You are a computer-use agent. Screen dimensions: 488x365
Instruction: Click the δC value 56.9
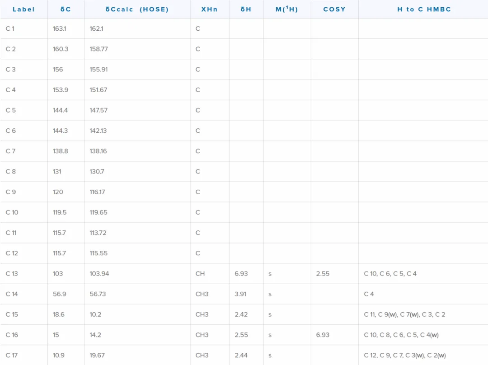(60, 294)
